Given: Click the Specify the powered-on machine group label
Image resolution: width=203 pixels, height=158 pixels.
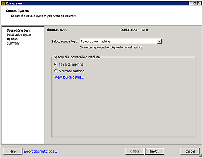Looking at the screenshot, I should click(x=77, y=57).
